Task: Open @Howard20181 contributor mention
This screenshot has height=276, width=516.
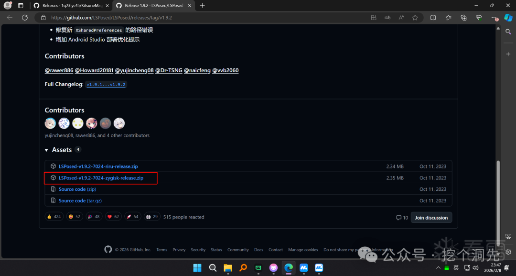Action: [x=94, y=70]
